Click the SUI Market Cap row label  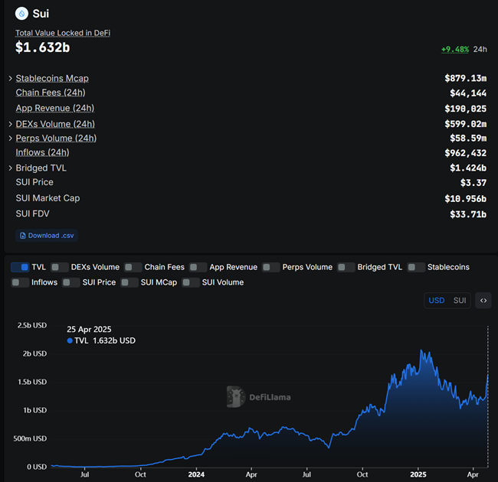pyautogui.click(x=48, y=198)
